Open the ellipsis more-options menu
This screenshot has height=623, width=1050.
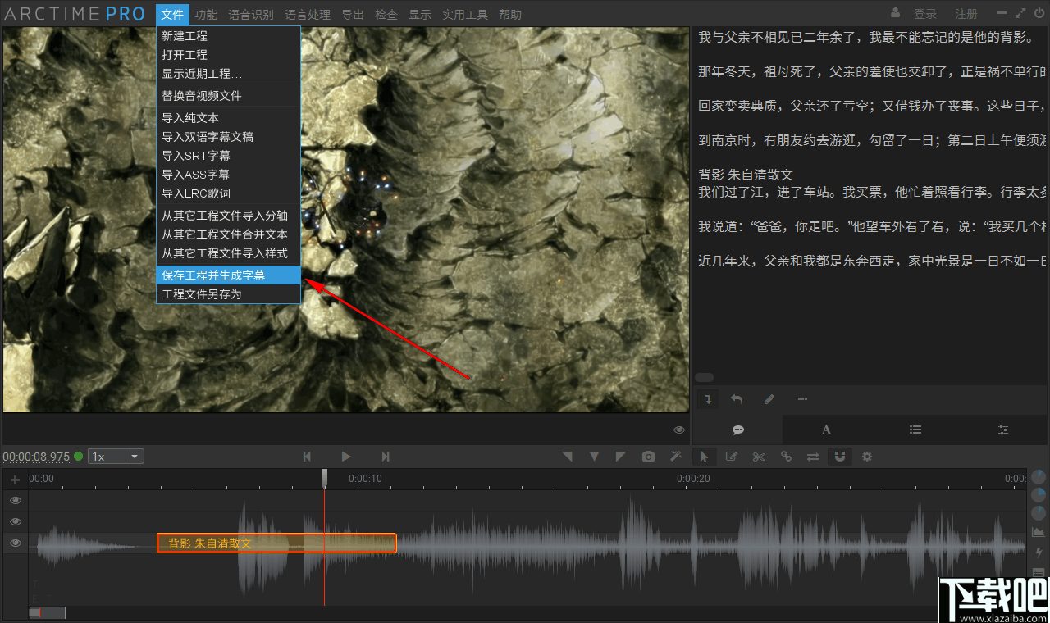click(802, 398)
